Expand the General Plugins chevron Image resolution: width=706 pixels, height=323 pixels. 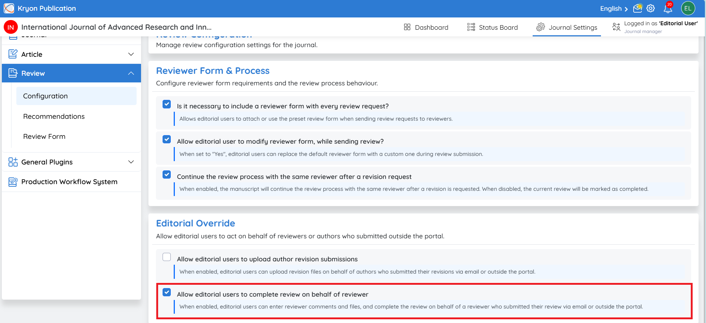pos(131,162)
